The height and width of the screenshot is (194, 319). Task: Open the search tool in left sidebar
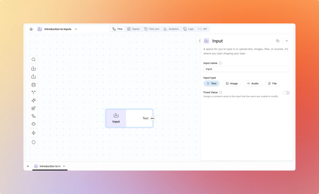coord(33,60)
